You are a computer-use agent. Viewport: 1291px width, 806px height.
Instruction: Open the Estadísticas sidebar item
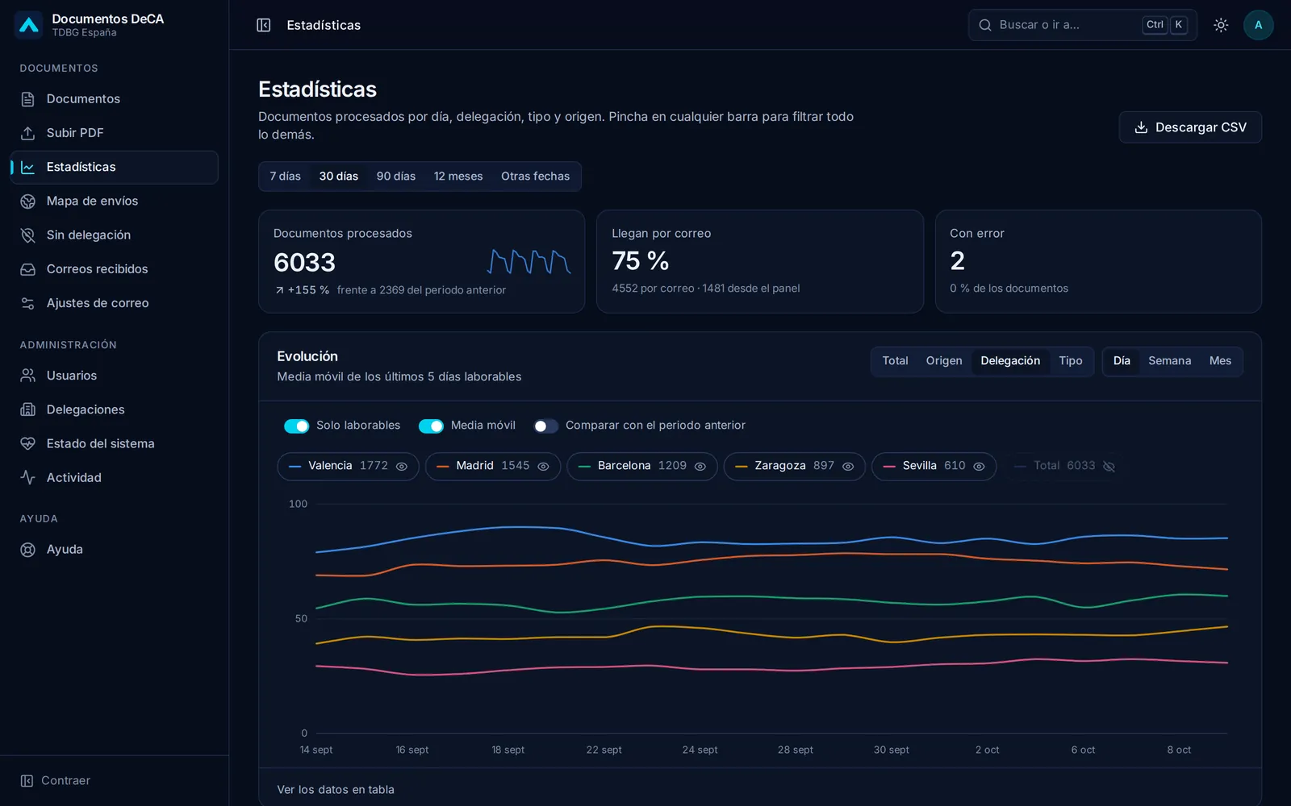[x=114, y=167]
